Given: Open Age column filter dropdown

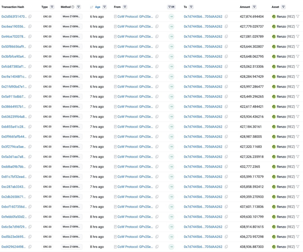Looking at the screenshot, I should (x=105, y=7).
